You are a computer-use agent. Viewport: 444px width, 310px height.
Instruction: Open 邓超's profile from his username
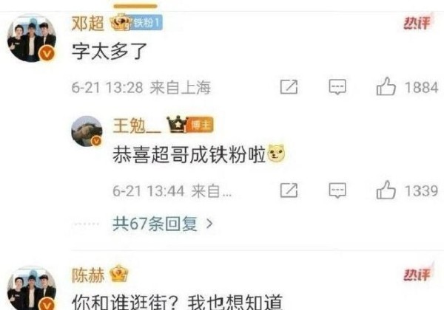pos(88,23)
